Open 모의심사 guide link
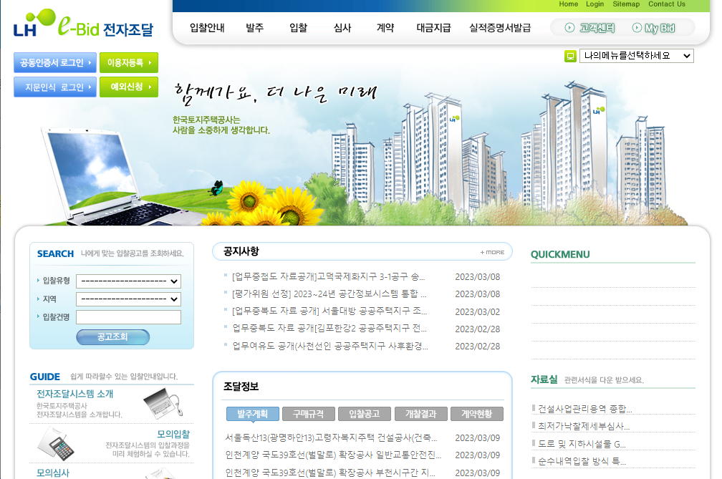The width and height of the screenshot is (722, 479). point(53,473)
